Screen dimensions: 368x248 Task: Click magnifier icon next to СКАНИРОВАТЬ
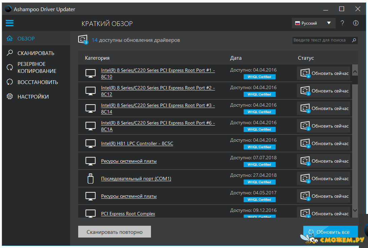[10, 53]
